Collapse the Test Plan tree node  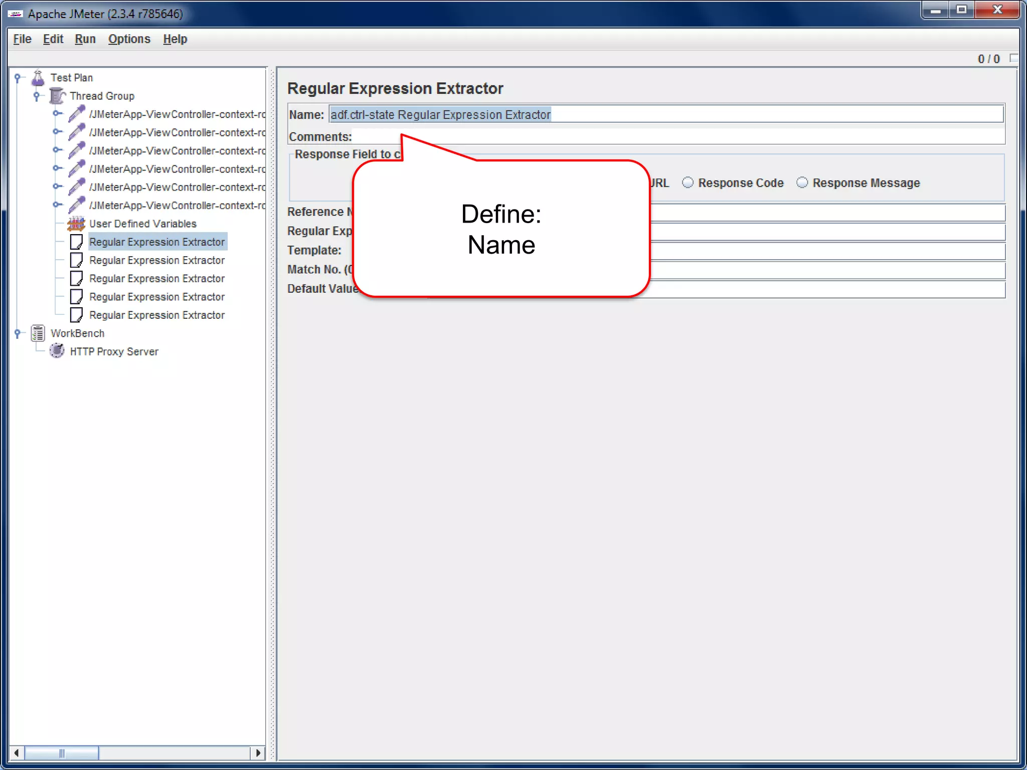[x=18, y=78]
